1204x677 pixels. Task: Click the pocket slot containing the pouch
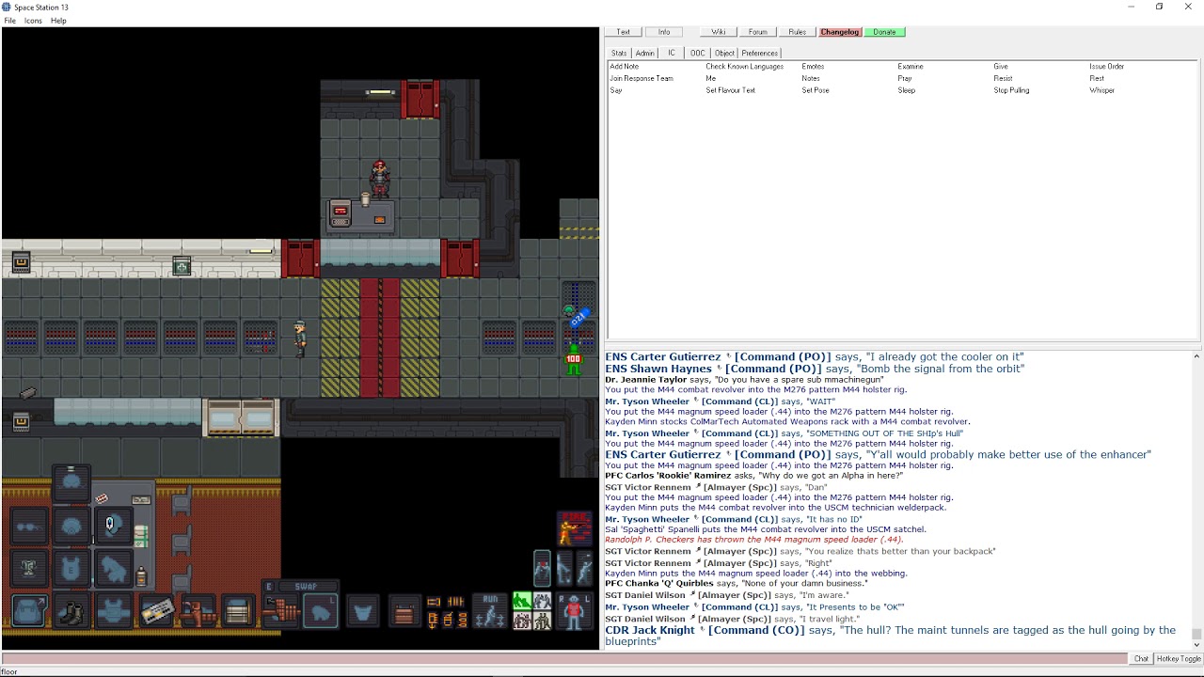[404, 611]
